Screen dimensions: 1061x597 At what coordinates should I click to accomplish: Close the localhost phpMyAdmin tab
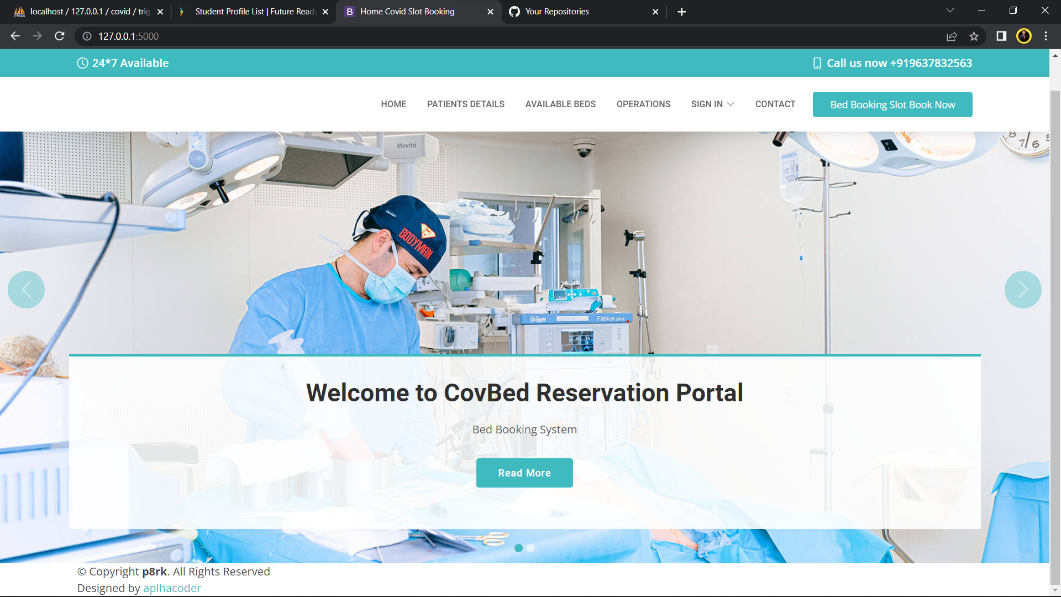160,12
